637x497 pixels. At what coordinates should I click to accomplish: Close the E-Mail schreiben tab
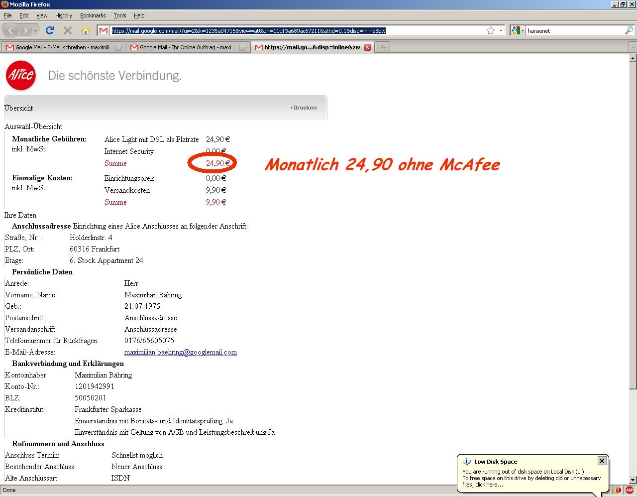click(118, 47)
